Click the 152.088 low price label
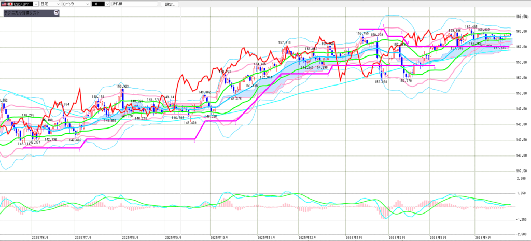Screen dimensions: 531x241 pyautogui.click(x=381, y=81)
